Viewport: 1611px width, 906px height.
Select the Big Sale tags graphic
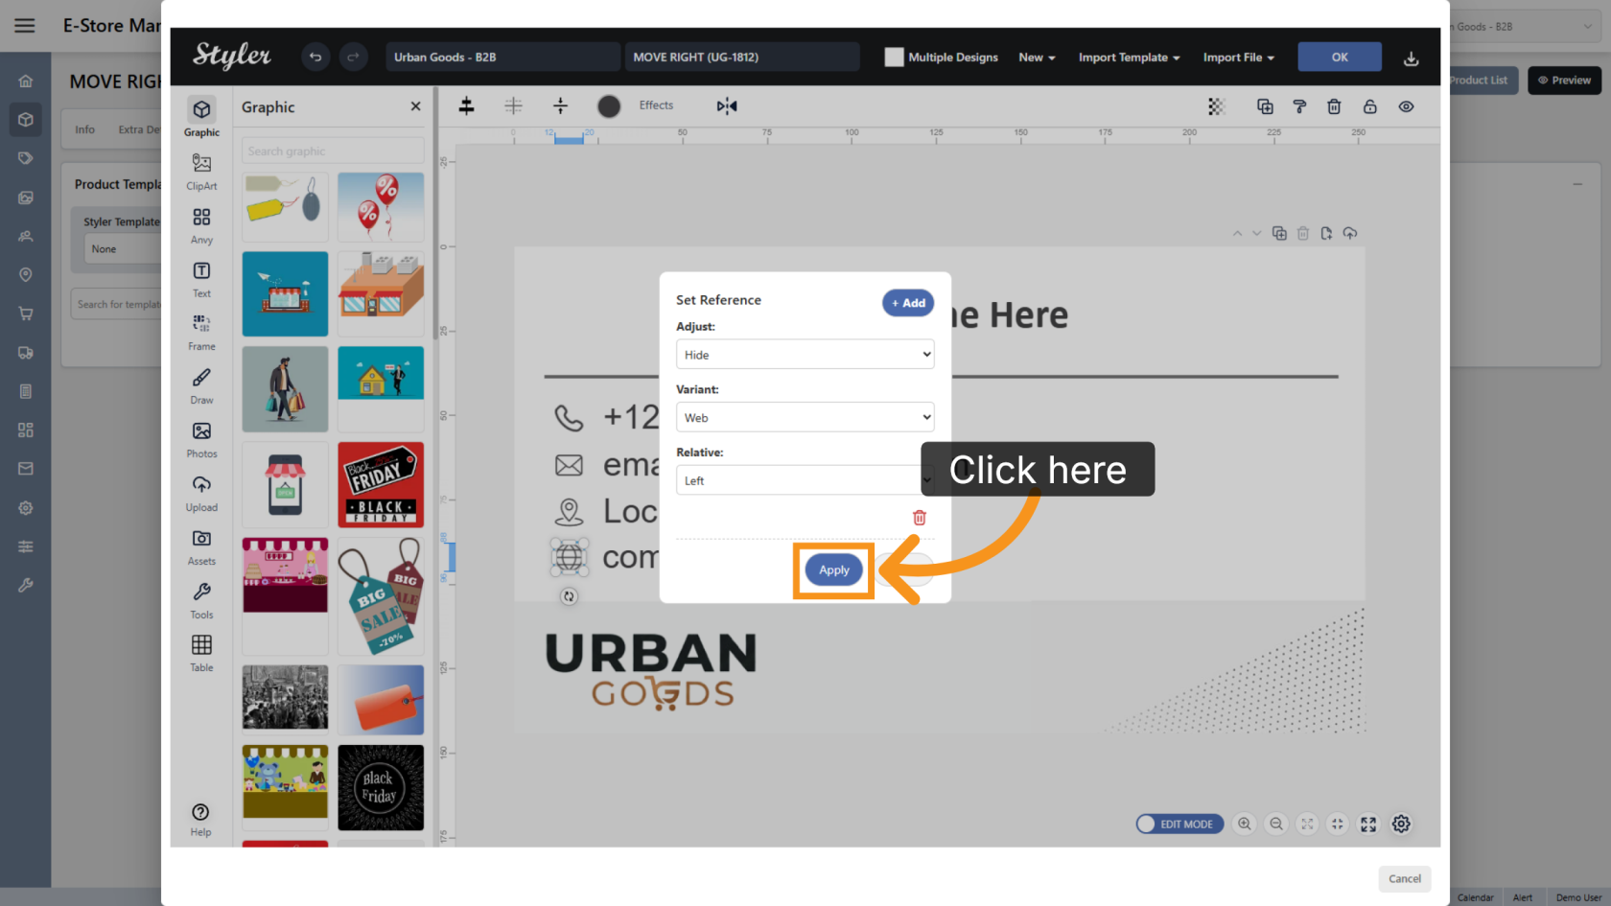coord(381,595)
